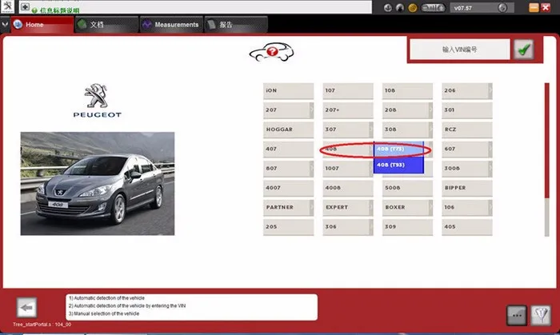Select the 5008 model
Image resolution: width=560 pixels, height=335 pixels.
(x=407, y=188)
